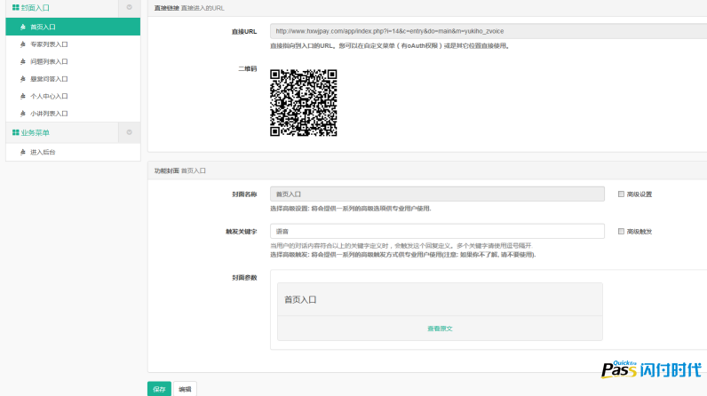Click the icon beside 专家列表入口
Viewport: 707px width, 396px height.
[x=23, y=44]
